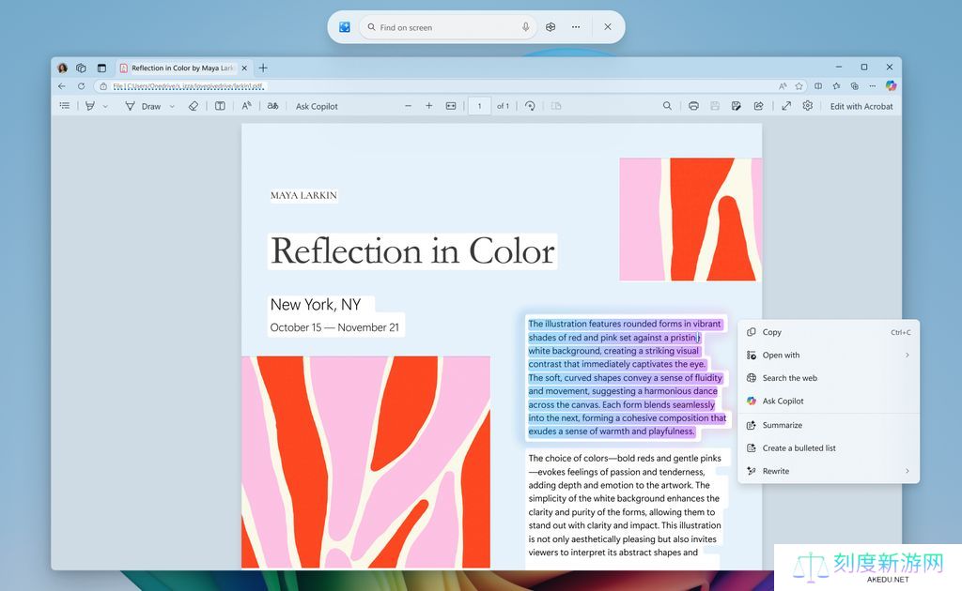The width and height of the screenshot is (962, 591).
Task: Select the Erase tool in PDF toolbar
Action: click(x=194, y=106)
